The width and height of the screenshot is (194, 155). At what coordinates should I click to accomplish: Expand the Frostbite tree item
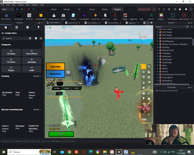pyautogui.click(x=158, y=53)
